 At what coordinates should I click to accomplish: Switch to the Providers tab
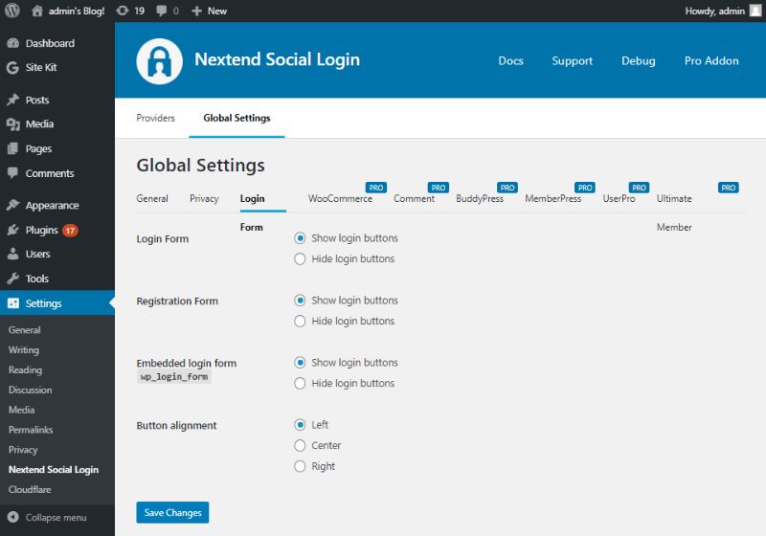tap(155, 118)
